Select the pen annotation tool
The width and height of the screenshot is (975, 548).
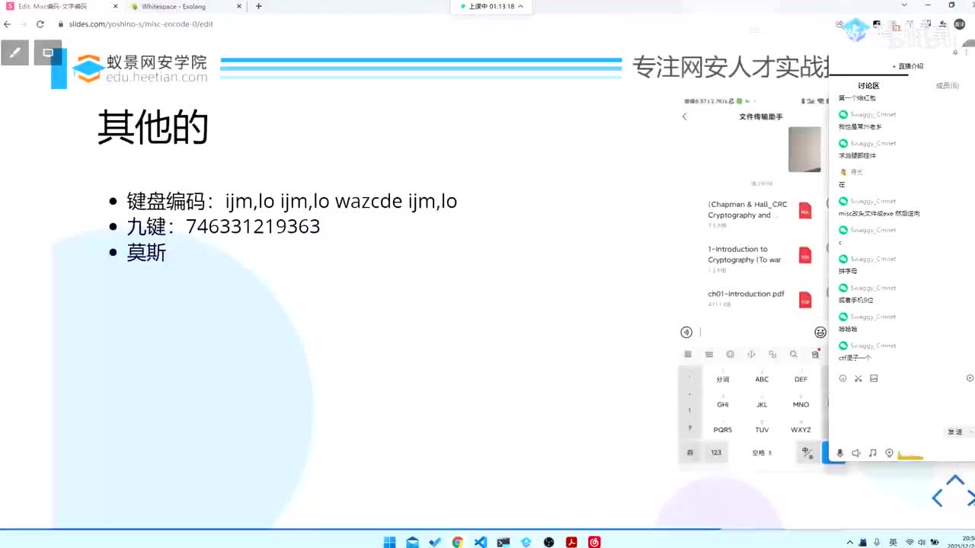point(14,53)
